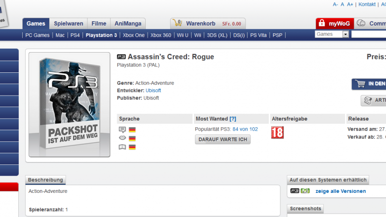
Task: Click the German flag next to speech bubble
Action: coord(132,129)
